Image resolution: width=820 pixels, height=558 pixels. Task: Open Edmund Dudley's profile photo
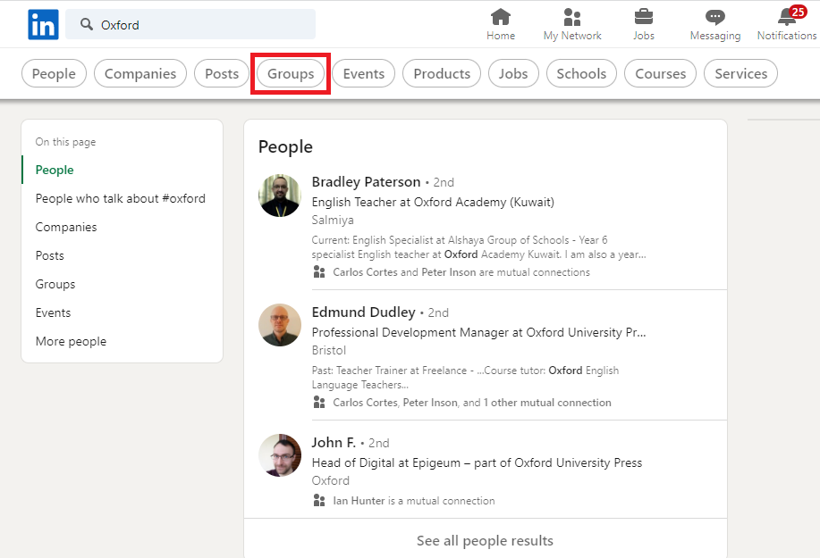click(280, 325)
